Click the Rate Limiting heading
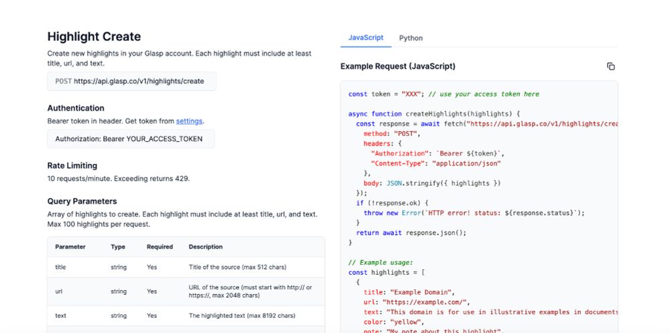Screen dimensions: 670x333 point(72,165)
